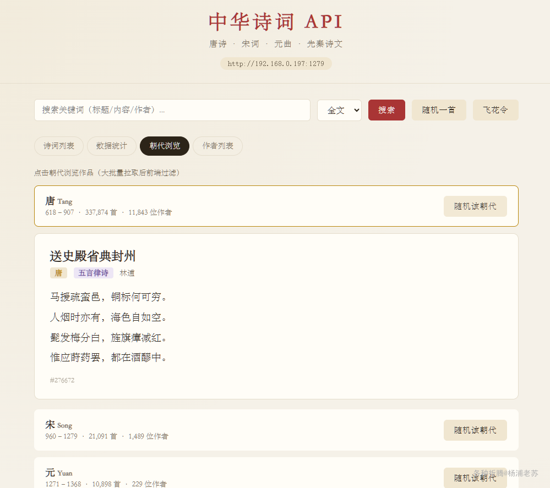Switch to the 诗词列表 tab
Screen dimensions: 550x488
coord(59,146)
